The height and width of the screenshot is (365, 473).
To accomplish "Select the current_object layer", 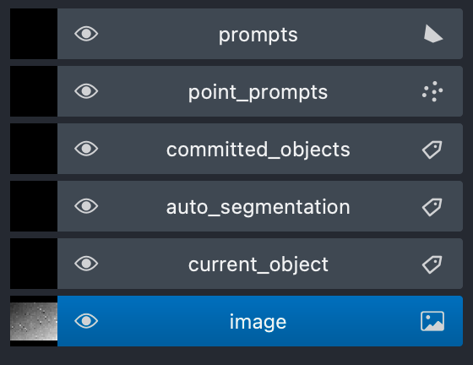I will pos(258,264).
